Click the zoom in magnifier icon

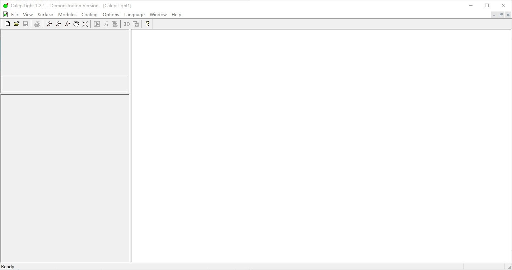[x=49, y=24]
